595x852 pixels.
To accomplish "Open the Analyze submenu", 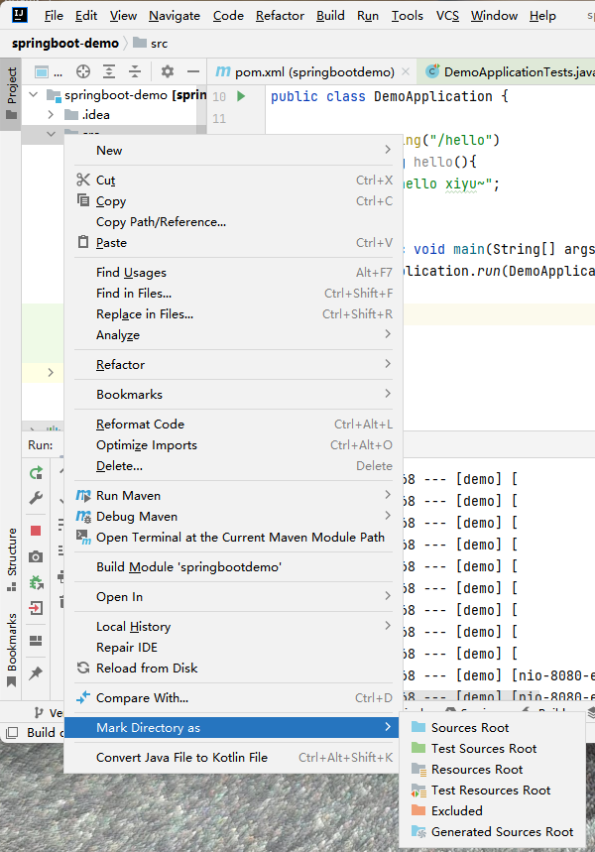I will [x=233, y=334].
